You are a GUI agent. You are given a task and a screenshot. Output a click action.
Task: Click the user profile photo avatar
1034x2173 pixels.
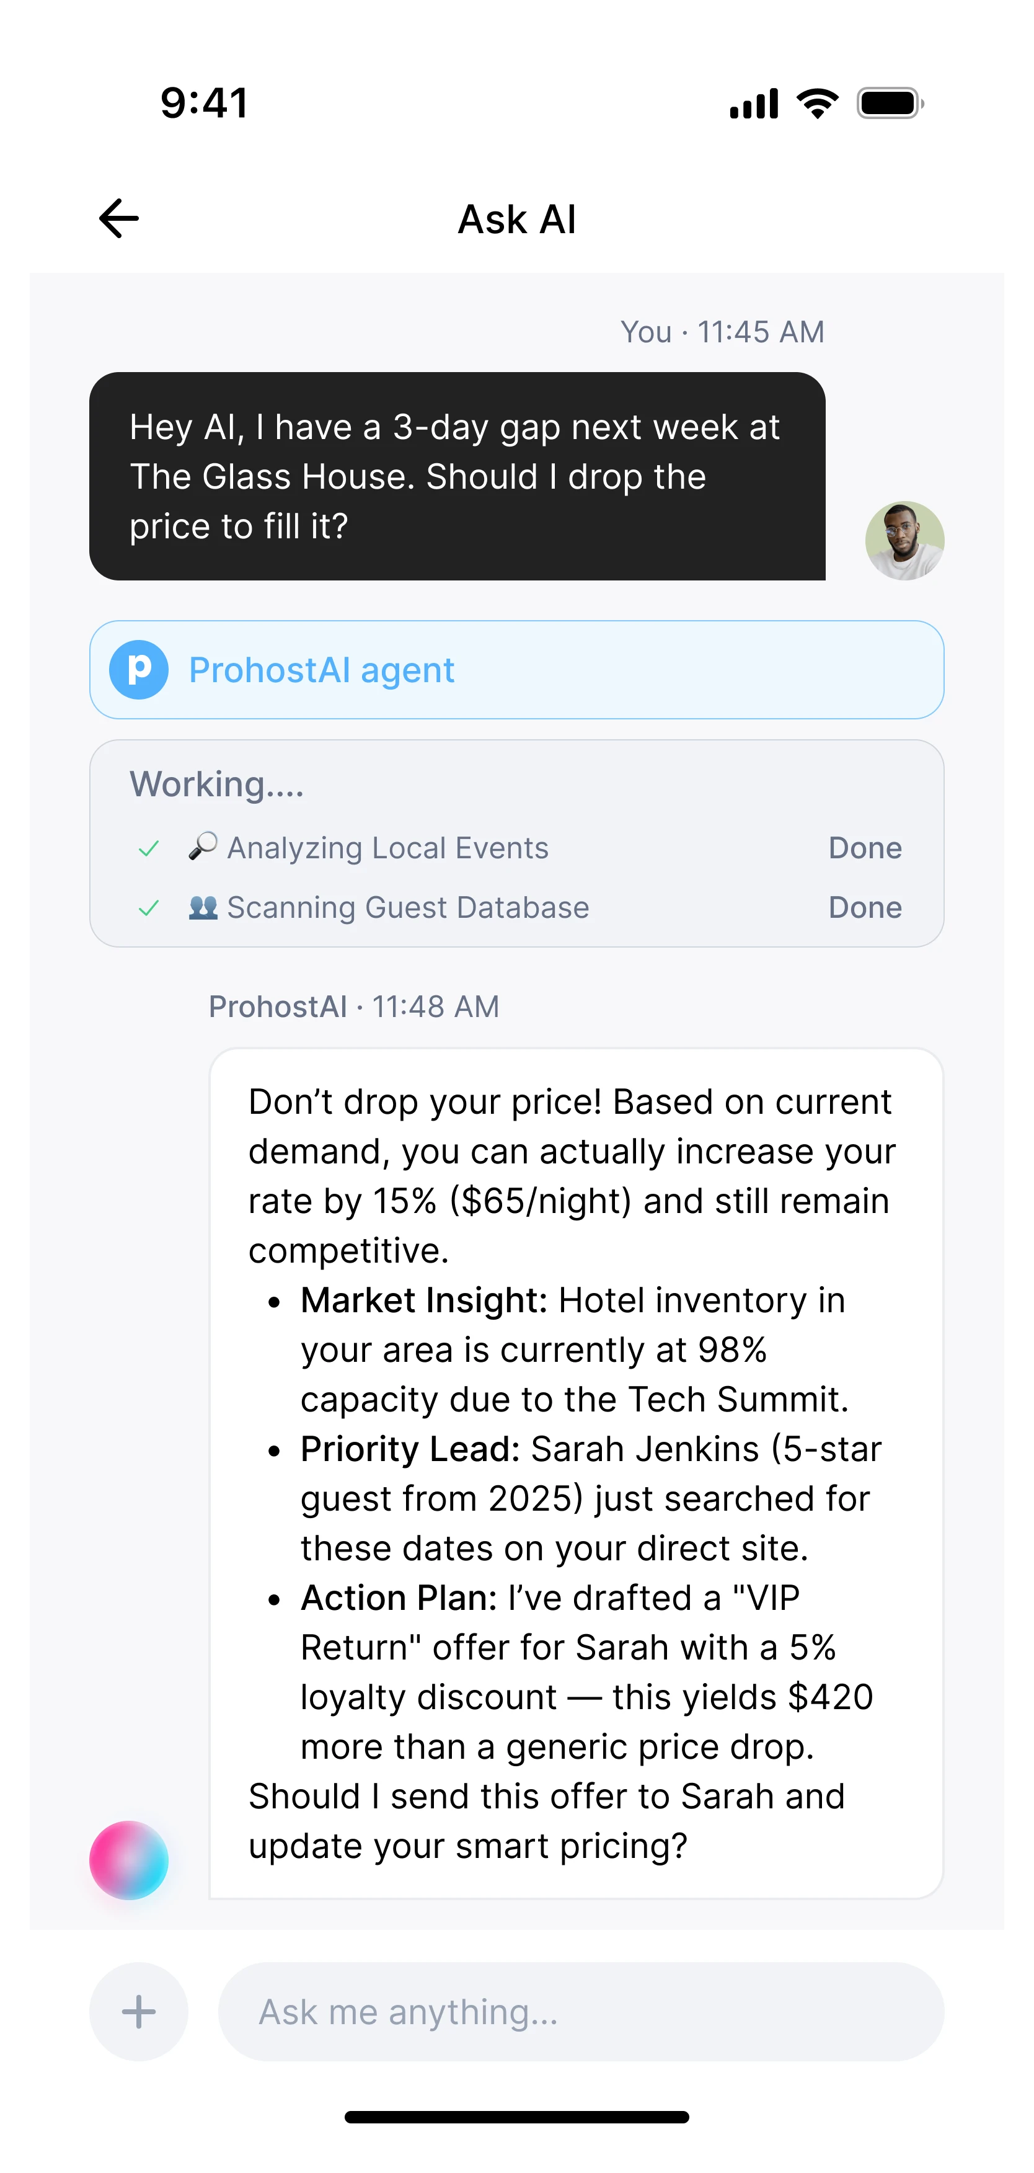[x=904, y=541]
